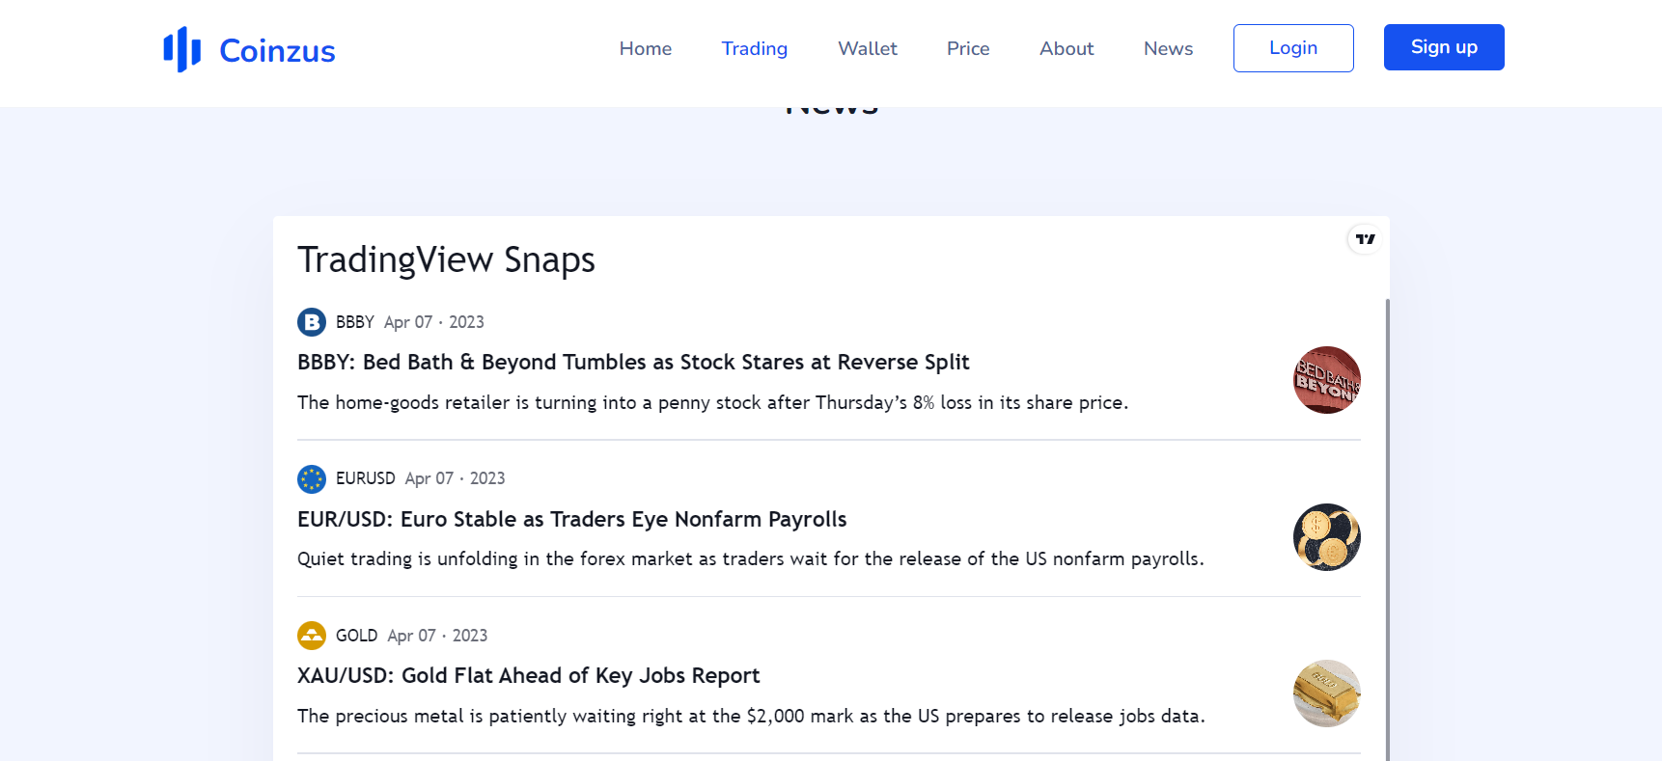Open the Trading menu item
The width and height of the screenshot is (1662, 761).
click(754, 48)
